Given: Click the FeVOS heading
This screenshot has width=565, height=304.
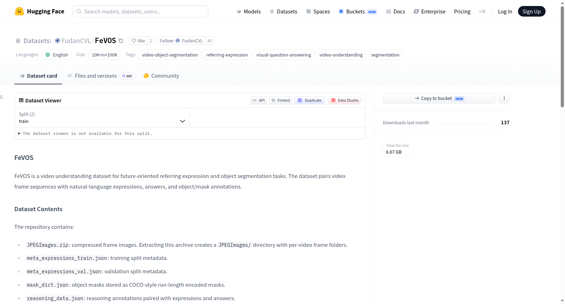Looking at the screenshot, I should pyautogui.click(x=24, y=158).
